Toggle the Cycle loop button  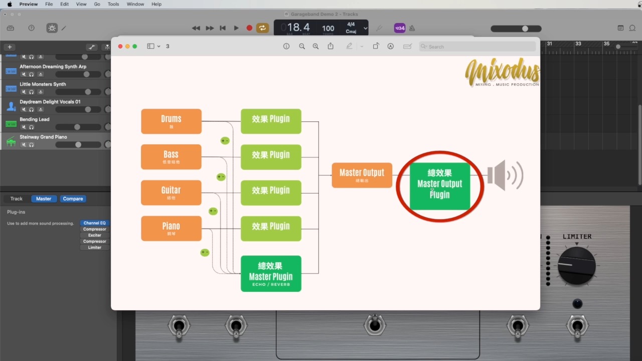click(262, 28)
